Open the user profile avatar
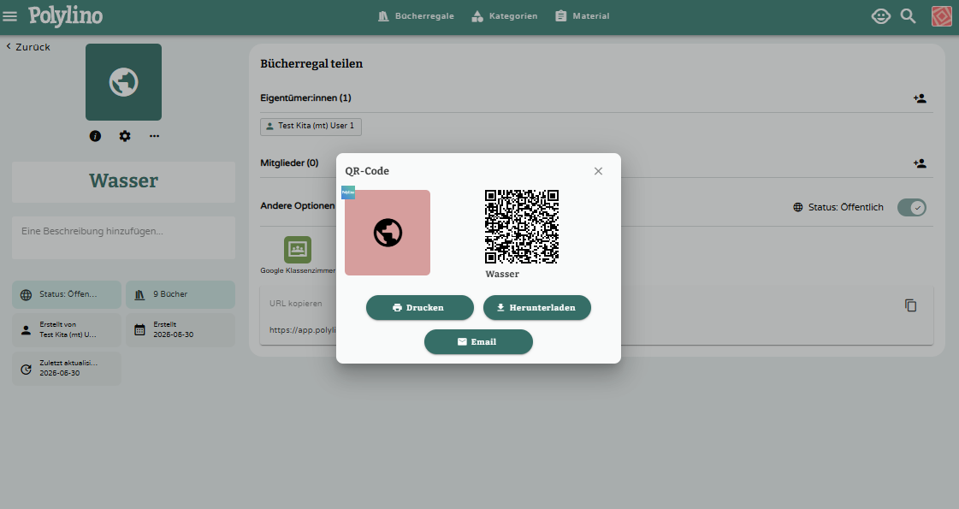Screen dimensions: 959x509 941,16
